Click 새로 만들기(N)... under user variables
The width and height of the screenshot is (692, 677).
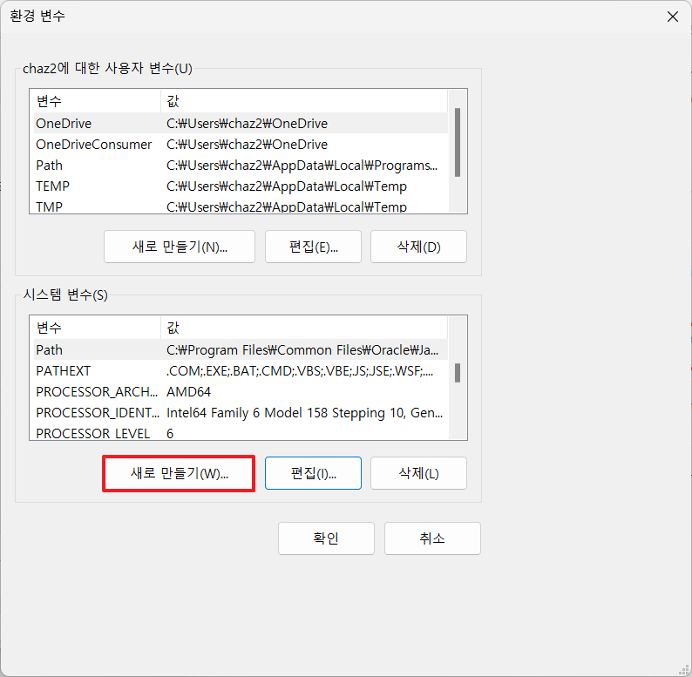click(x=180, y=247)
